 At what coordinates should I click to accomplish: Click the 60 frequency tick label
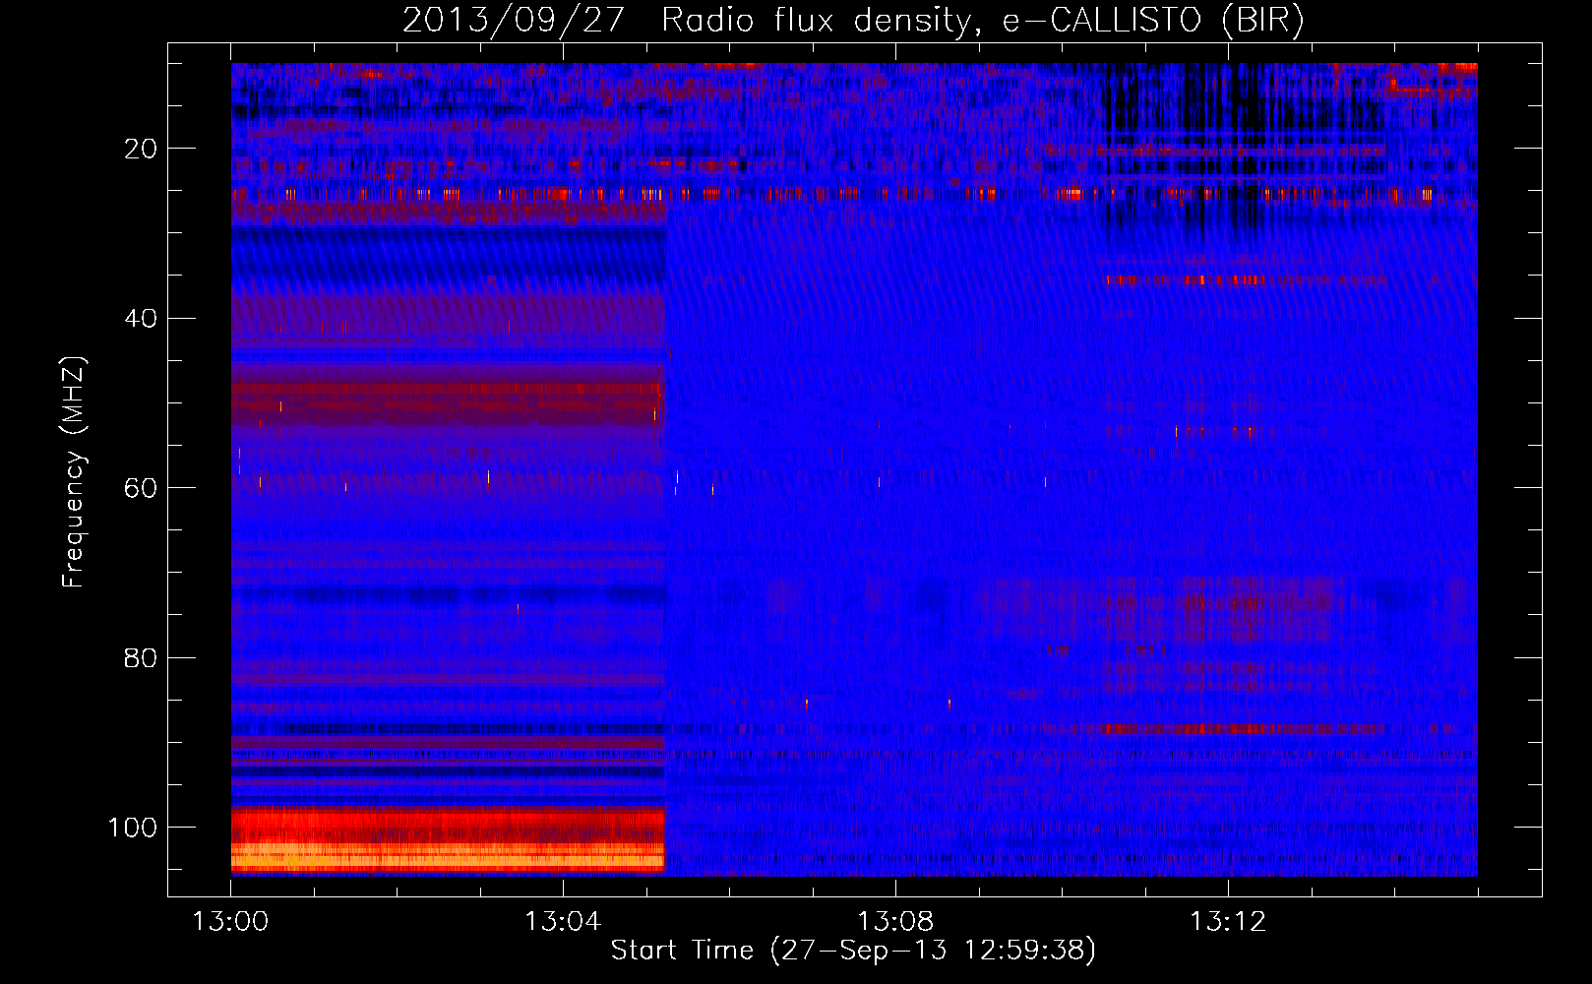pos(141,488)
